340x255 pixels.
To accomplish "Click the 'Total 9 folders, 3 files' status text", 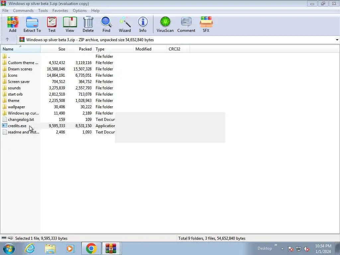I will point(212,238).
